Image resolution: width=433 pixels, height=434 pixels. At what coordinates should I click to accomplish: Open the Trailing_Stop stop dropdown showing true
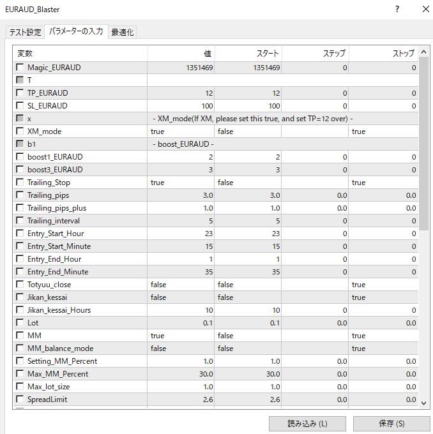pyautogui.click(x=383, y=183)
